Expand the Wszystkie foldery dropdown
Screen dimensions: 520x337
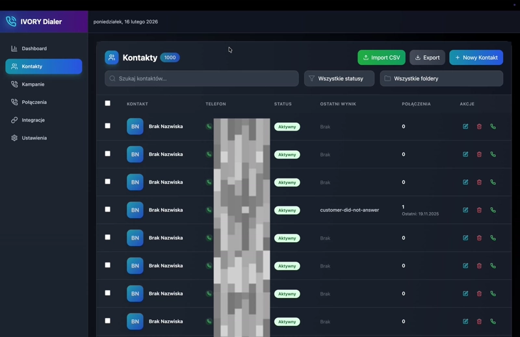tap(441, 79)
